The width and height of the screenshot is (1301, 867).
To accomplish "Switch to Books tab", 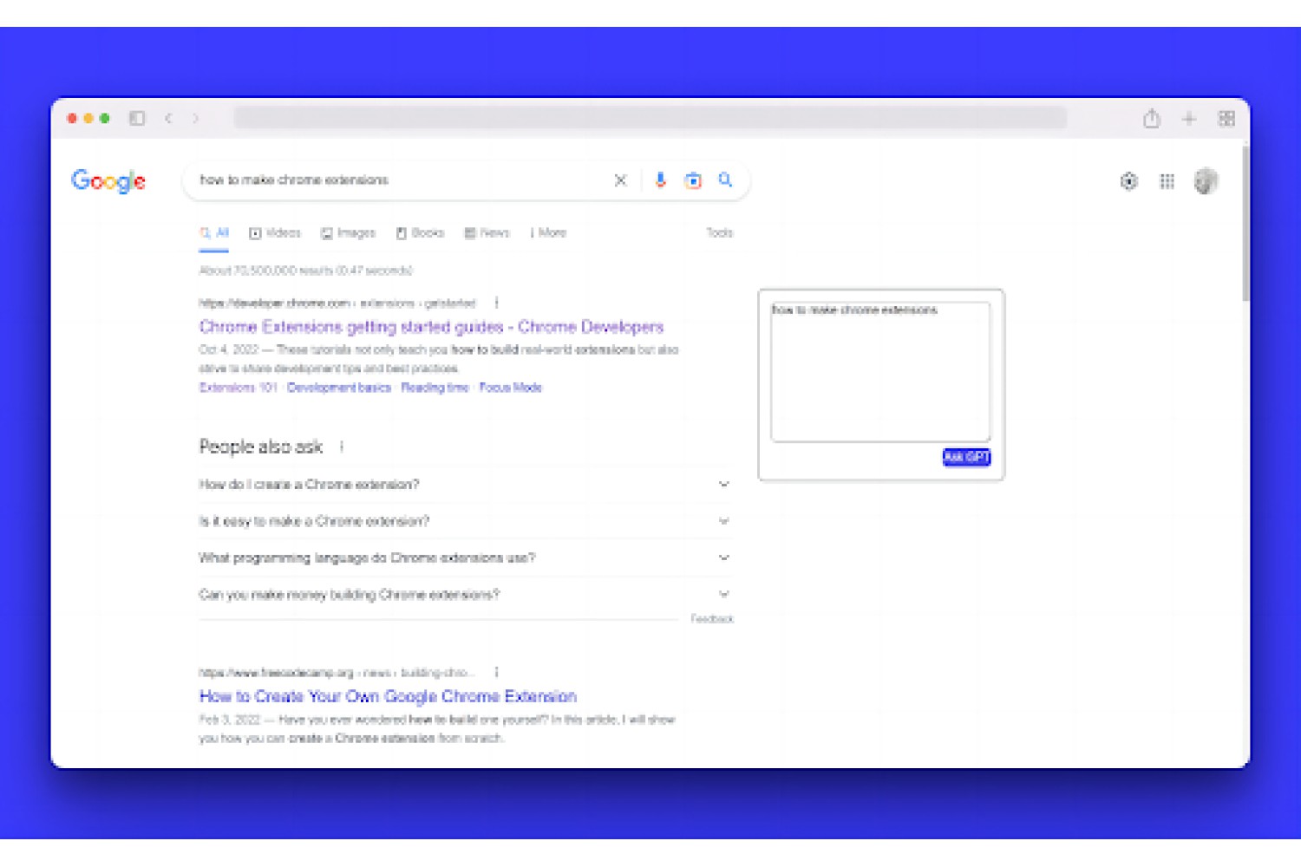I will point(421,232).
